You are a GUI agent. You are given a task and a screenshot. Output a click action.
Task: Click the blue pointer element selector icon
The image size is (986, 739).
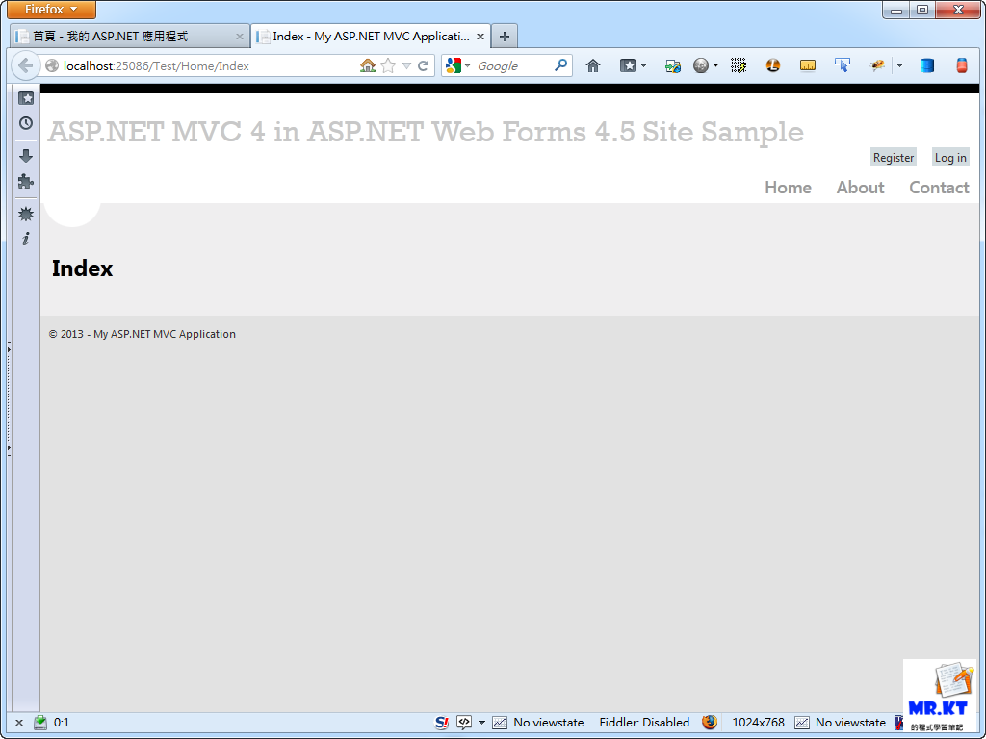click(842, 65)
